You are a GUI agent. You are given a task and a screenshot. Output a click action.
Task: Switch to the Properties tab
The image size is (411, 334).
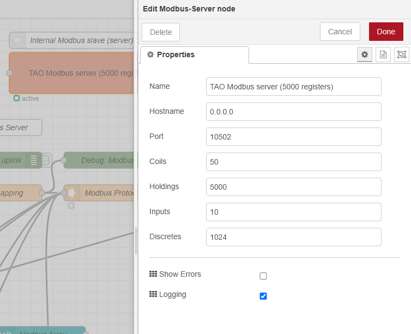194,54
